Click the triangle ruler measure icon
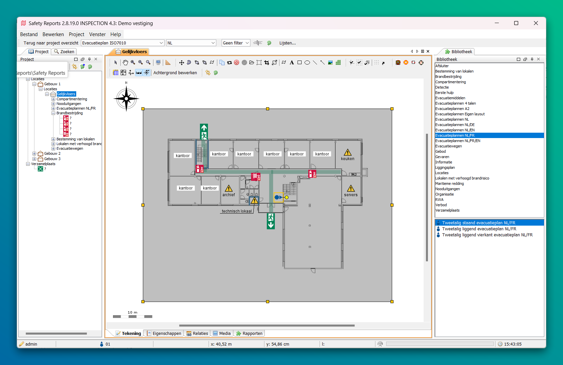Screen dimensions: 563x365 (168, 63)
